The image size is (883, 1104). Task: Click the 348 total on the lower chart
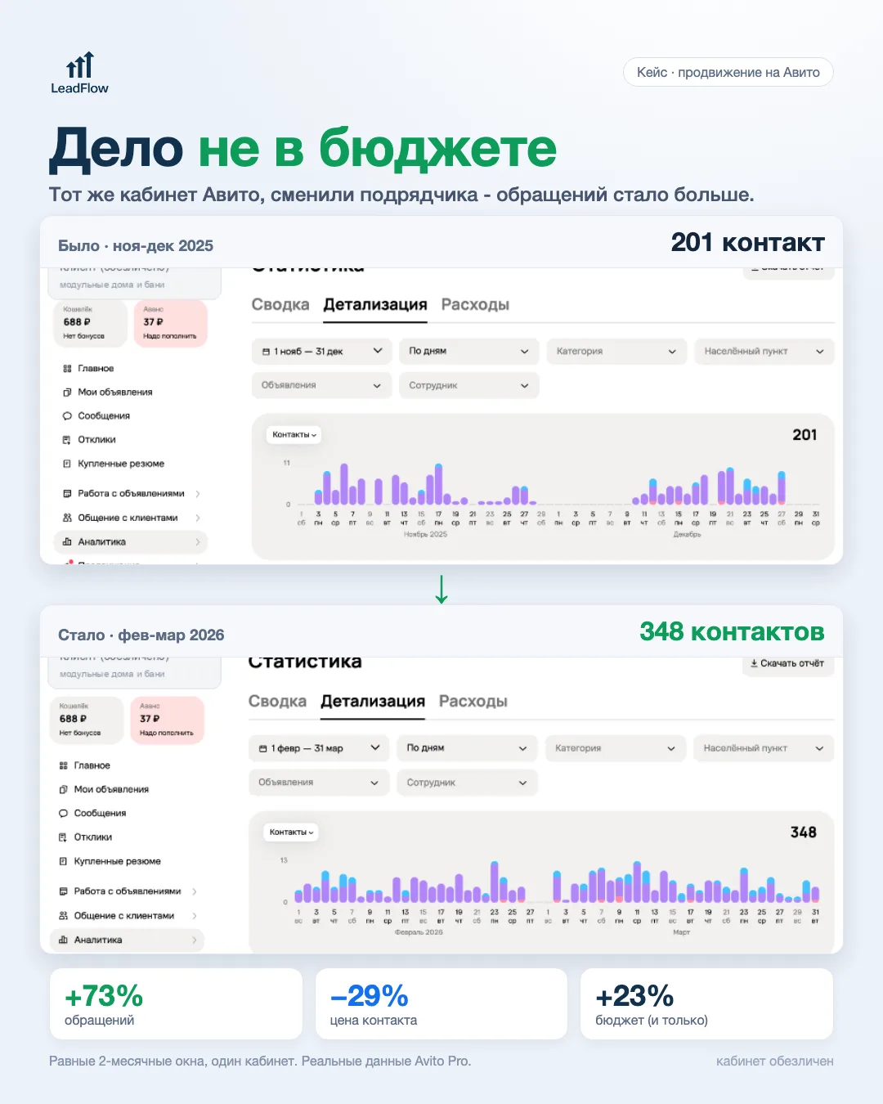pyautogui.click(x=803, y=832)
